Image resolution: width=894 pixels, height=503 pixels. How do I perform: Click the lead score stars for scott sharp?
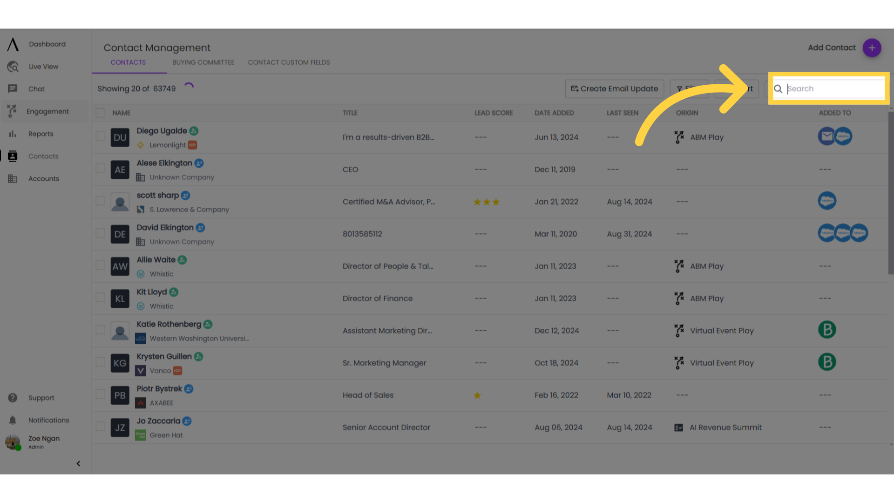(487, 202)
